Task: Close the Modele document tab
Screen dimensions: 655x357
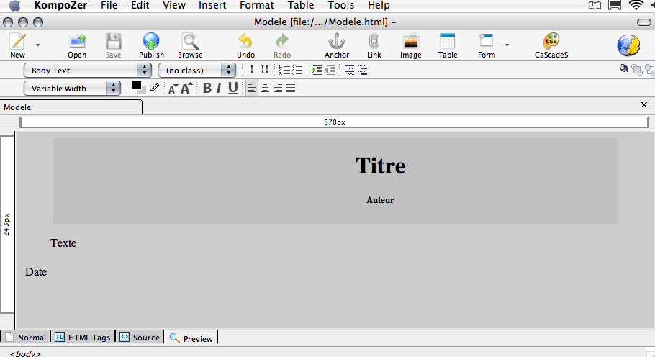Action: click(644, 105)
